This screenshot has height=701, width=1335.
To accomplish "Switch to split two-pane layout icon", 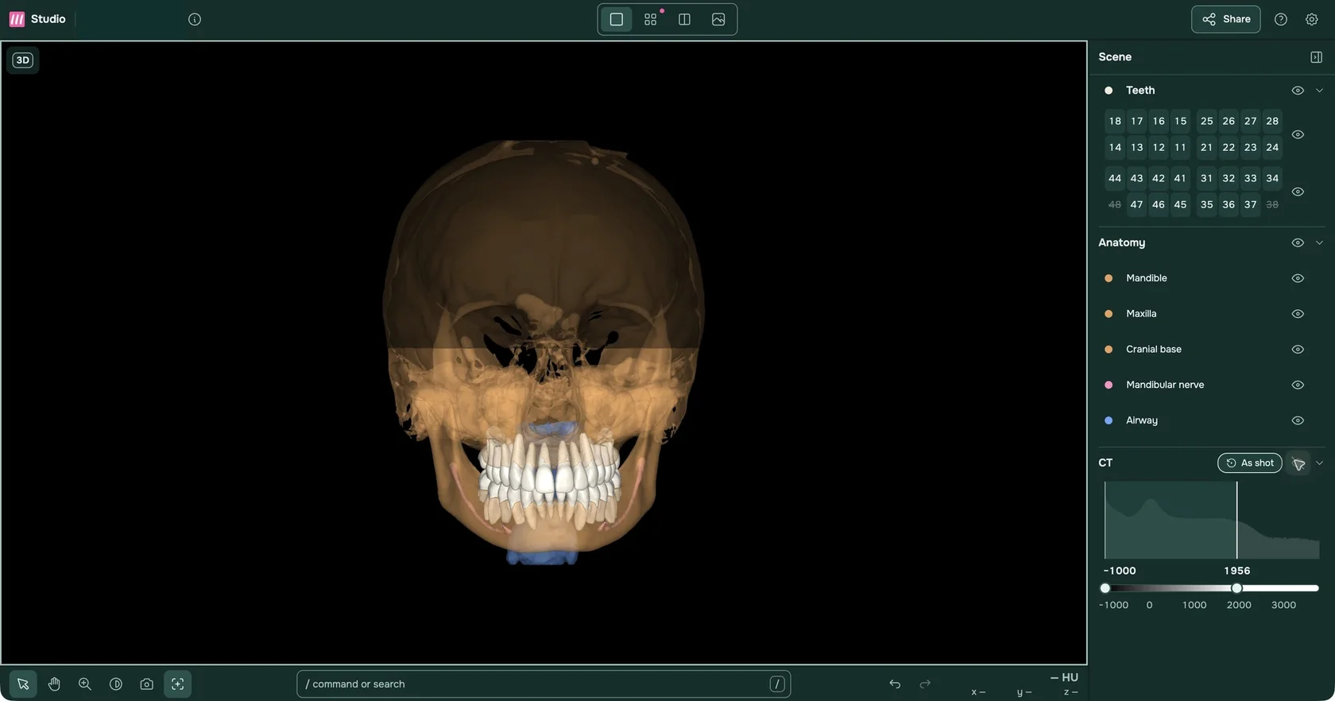I will tap(684, 19).
